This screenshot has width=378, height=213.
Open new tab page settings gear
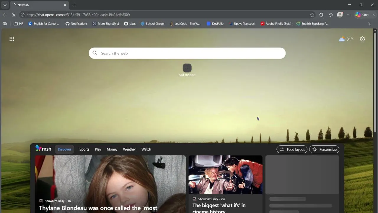[362, 39]
